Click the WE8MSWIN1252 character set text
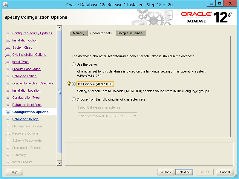This screenshot has width=239, height=179. click(89, 76)
